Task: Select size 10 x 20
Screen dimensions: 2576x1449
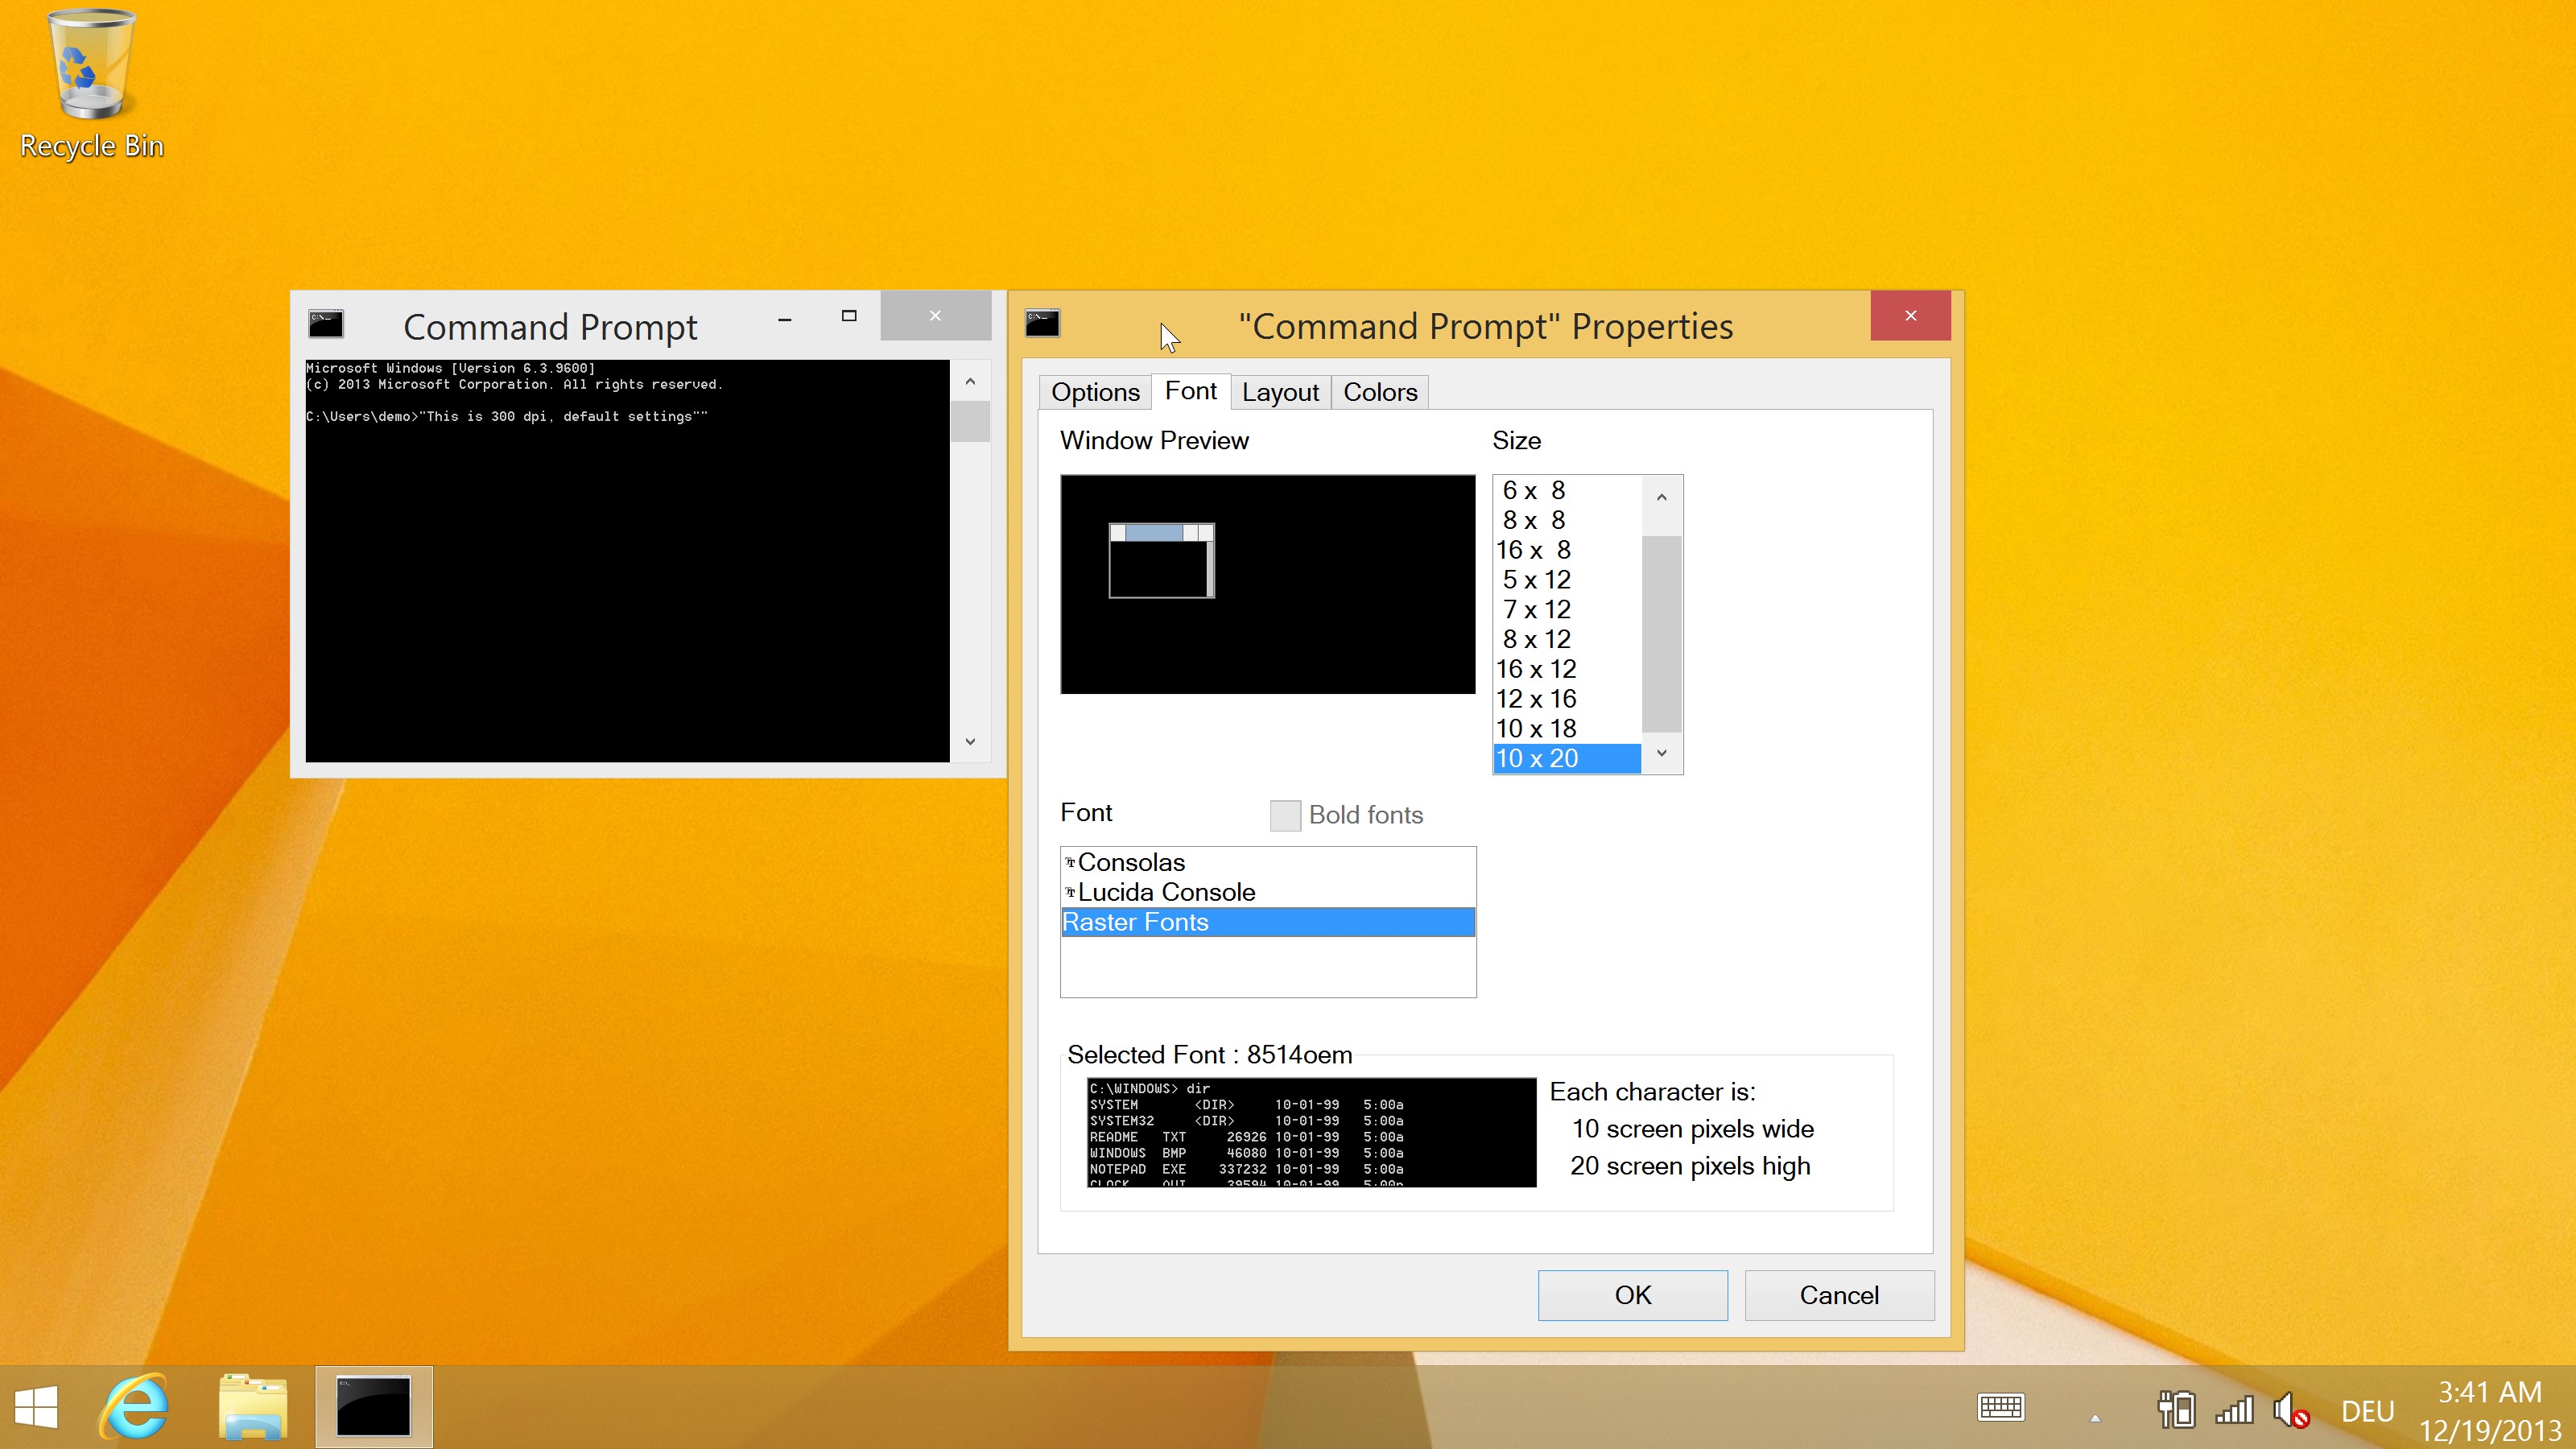Action: coord(1567,759)
